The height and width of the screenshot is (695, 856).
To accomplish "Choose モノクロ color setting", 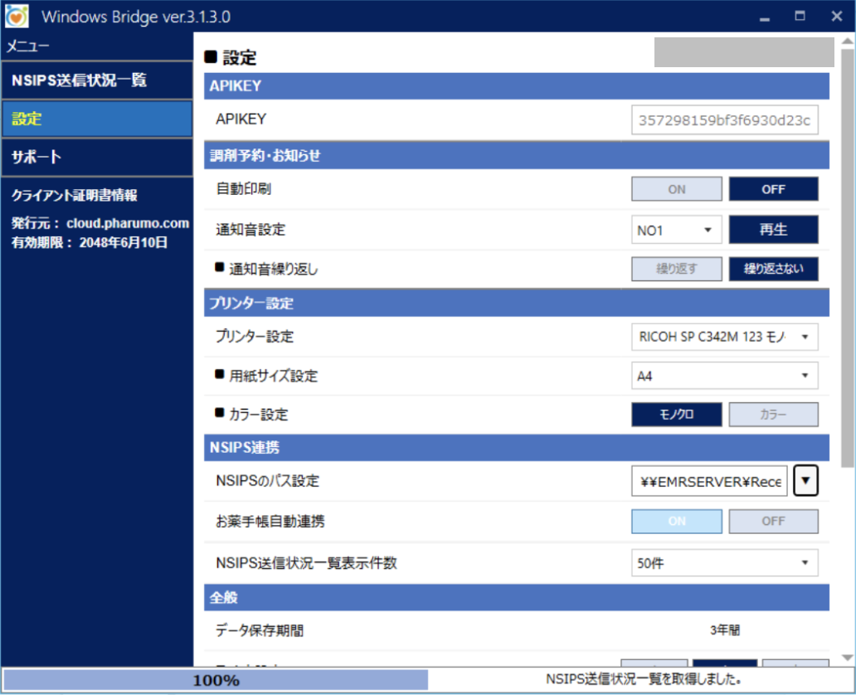I will coord(676,415).
